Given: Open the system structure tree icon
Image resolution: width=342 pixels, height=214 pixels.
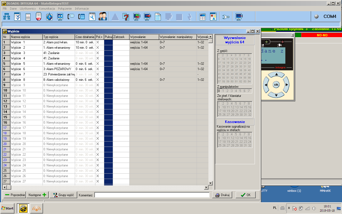Looking at the screenshot, I should tap(6, 17).
